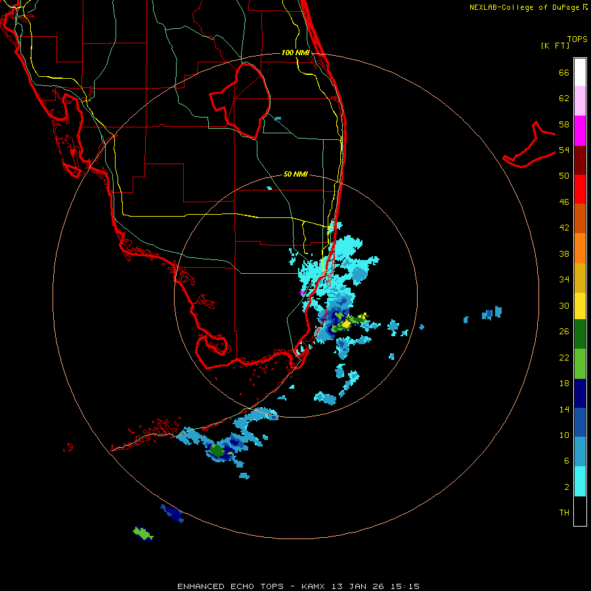Viewport: 591px width, 591px height.
Task: Click the cyan 10K FT legend swatch
Action: coord(580,481)
